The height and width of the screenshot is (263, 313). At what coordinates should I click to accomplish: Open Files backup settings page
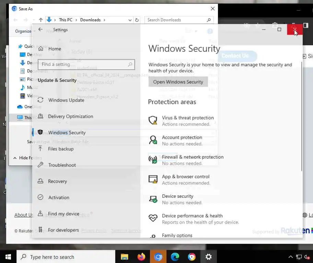point(61,149)
